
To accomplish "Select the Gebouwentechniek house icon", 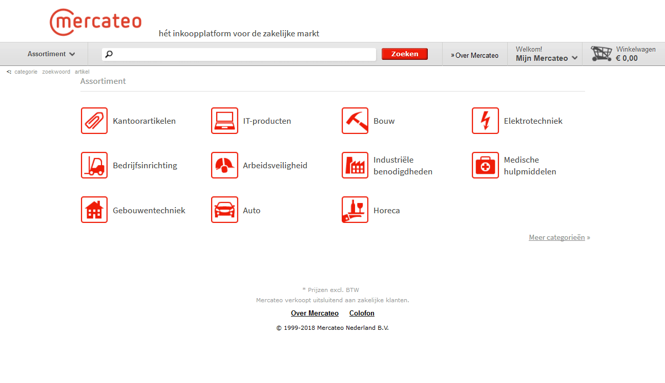I will click(94, 210).
